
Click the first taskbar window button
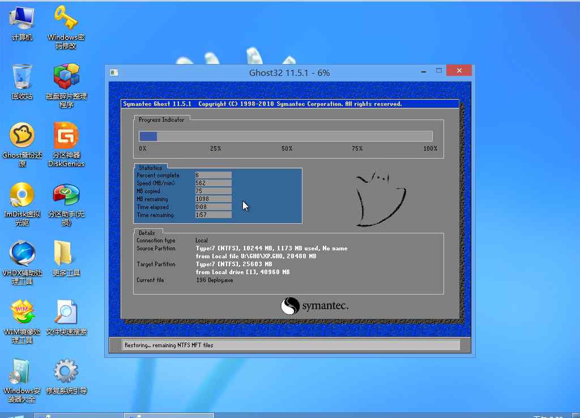click(x=79, y=415)
